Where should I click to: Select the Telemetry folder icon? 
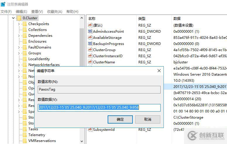coord(25,135)
